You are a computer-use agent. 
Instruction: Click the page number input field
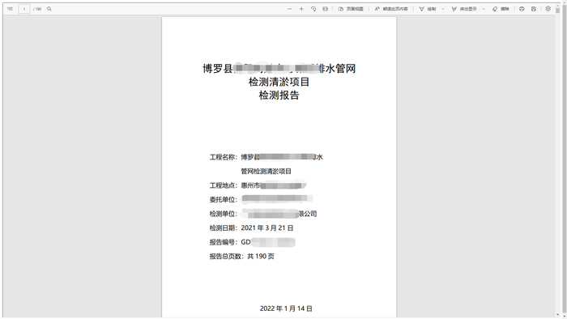point(24,9)
